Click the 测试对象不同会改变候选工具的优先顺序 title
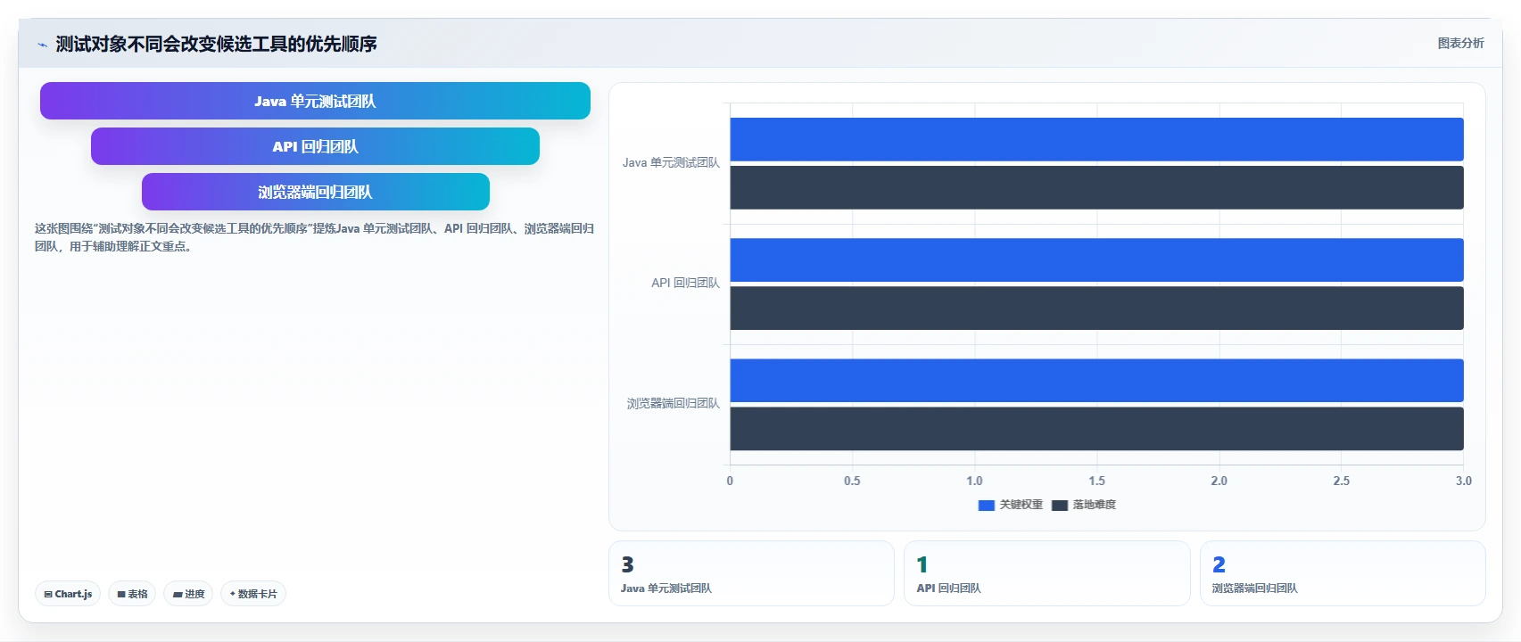 point(216,44)
